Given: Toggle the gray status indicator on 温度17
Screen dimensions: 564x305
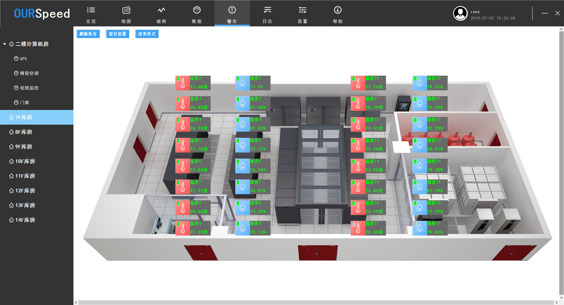Looking at the screenshot, I should point(354,224).
